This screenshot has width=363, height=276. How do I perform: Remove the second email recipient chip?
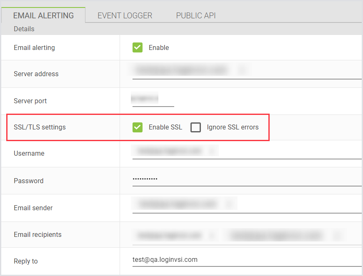(337, 235)
